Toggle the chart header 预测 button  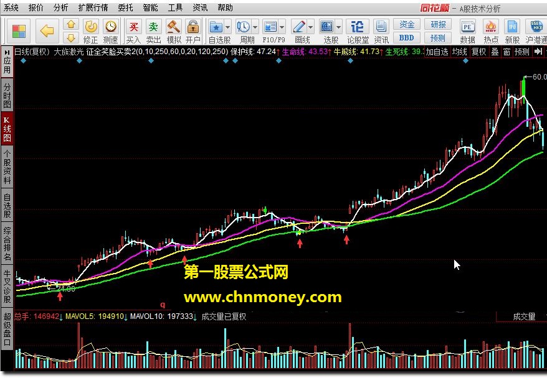522,52
